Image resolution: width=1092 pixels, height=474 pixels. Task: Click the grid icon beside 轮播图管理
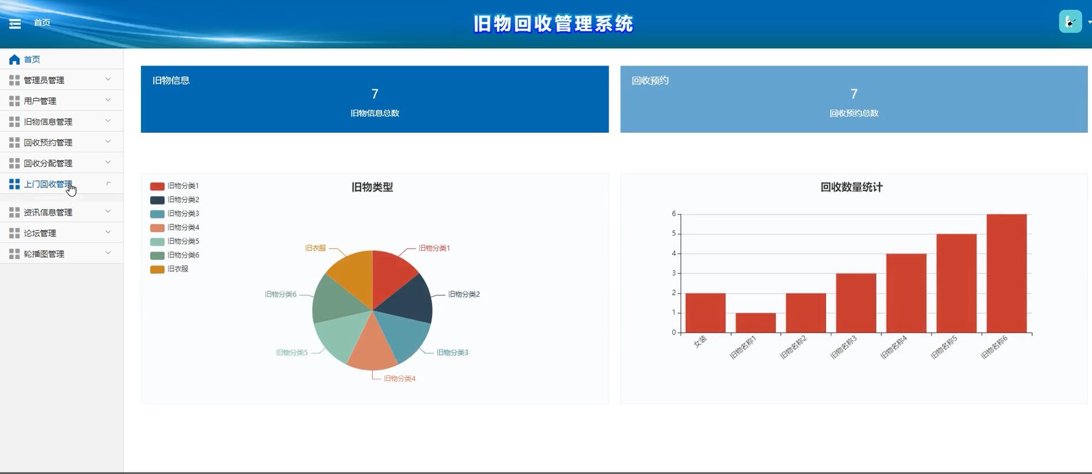[x=14, y=254]
